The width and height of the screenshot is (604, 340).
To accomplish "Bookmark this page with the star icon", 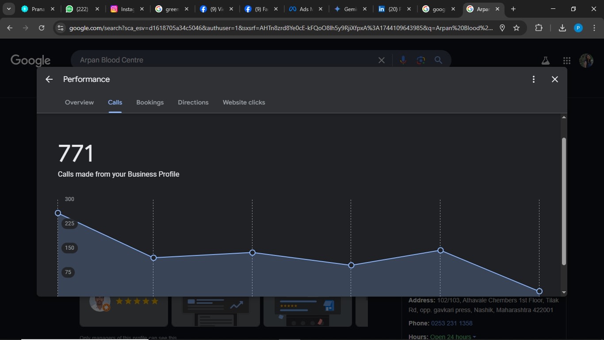I will 516,28.
